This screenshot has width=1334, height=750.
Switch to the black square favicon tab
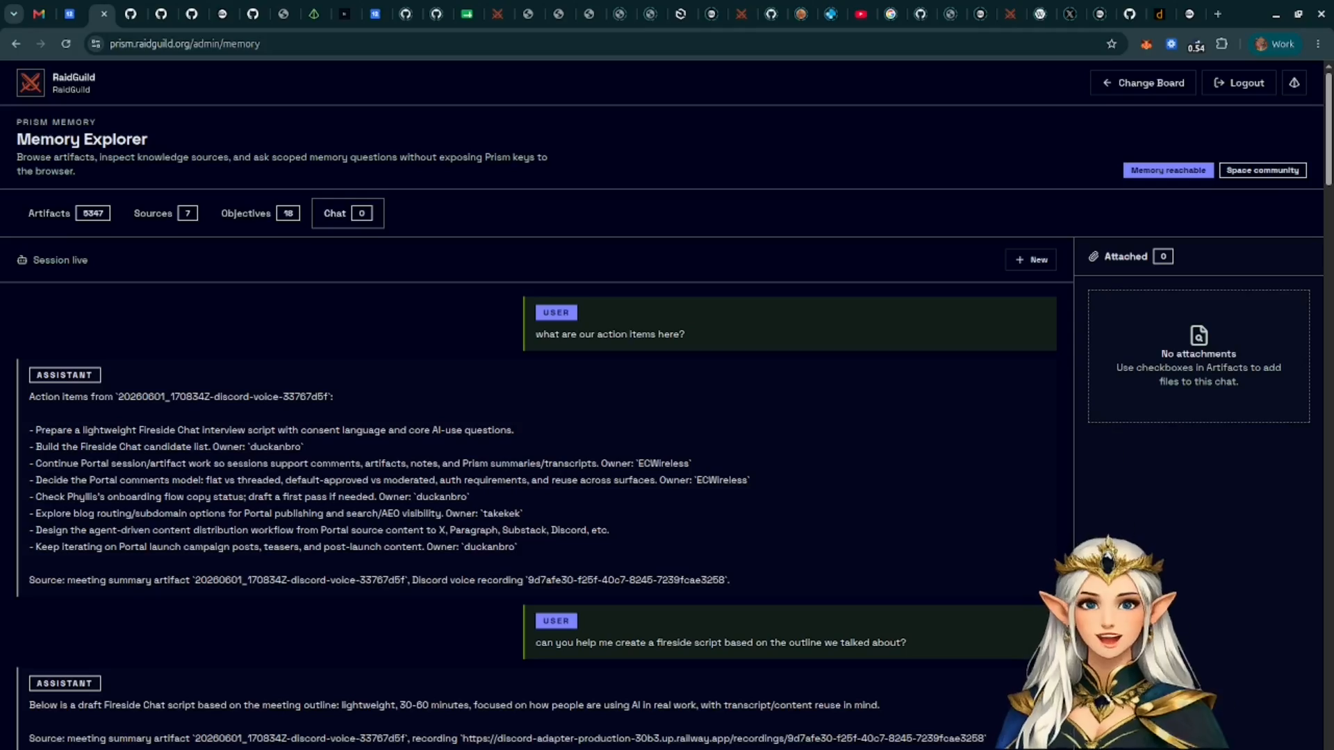tap(345, 14)
